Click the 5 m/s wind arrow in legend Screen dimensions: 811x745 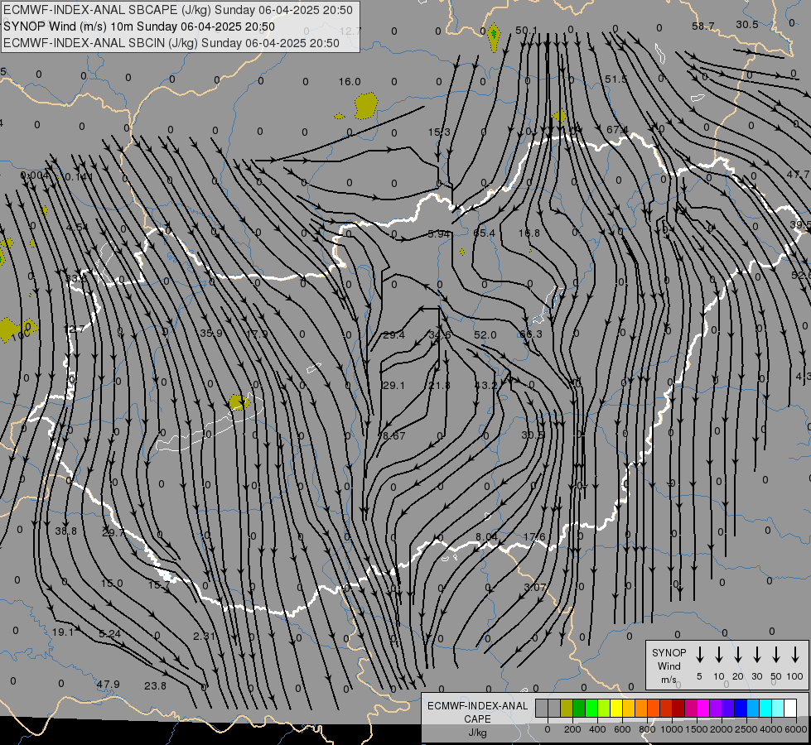pos(700,655)
